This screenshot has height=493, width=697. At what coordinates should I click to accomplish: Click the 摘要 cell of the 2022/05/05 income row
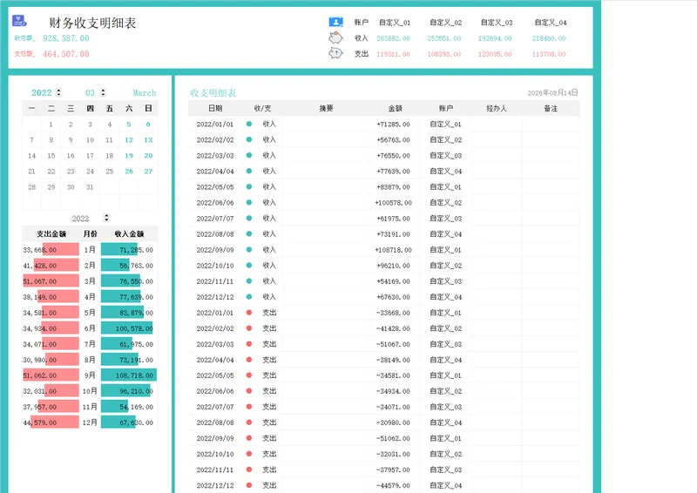(326, 186)
